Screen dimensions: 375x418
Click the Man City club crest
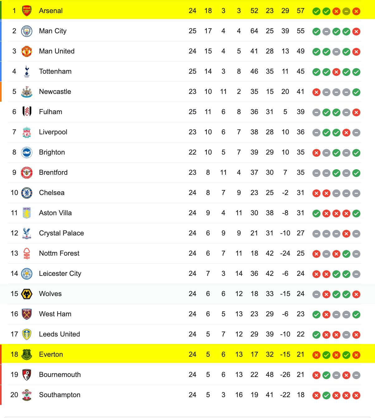pos(27,31)
